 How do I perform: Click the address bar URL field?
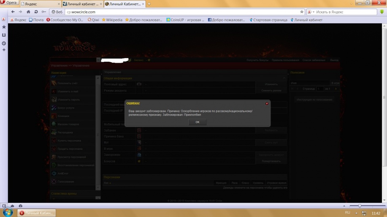coord(177,12)
